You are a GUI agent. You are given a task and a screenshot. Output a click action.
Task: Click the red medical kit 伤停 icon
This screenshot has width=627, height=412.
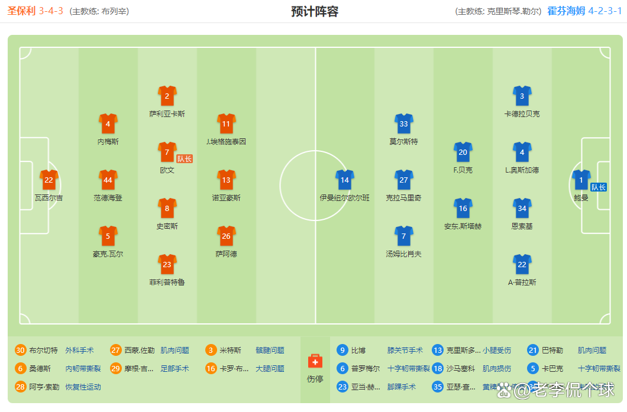coord(315,361)
